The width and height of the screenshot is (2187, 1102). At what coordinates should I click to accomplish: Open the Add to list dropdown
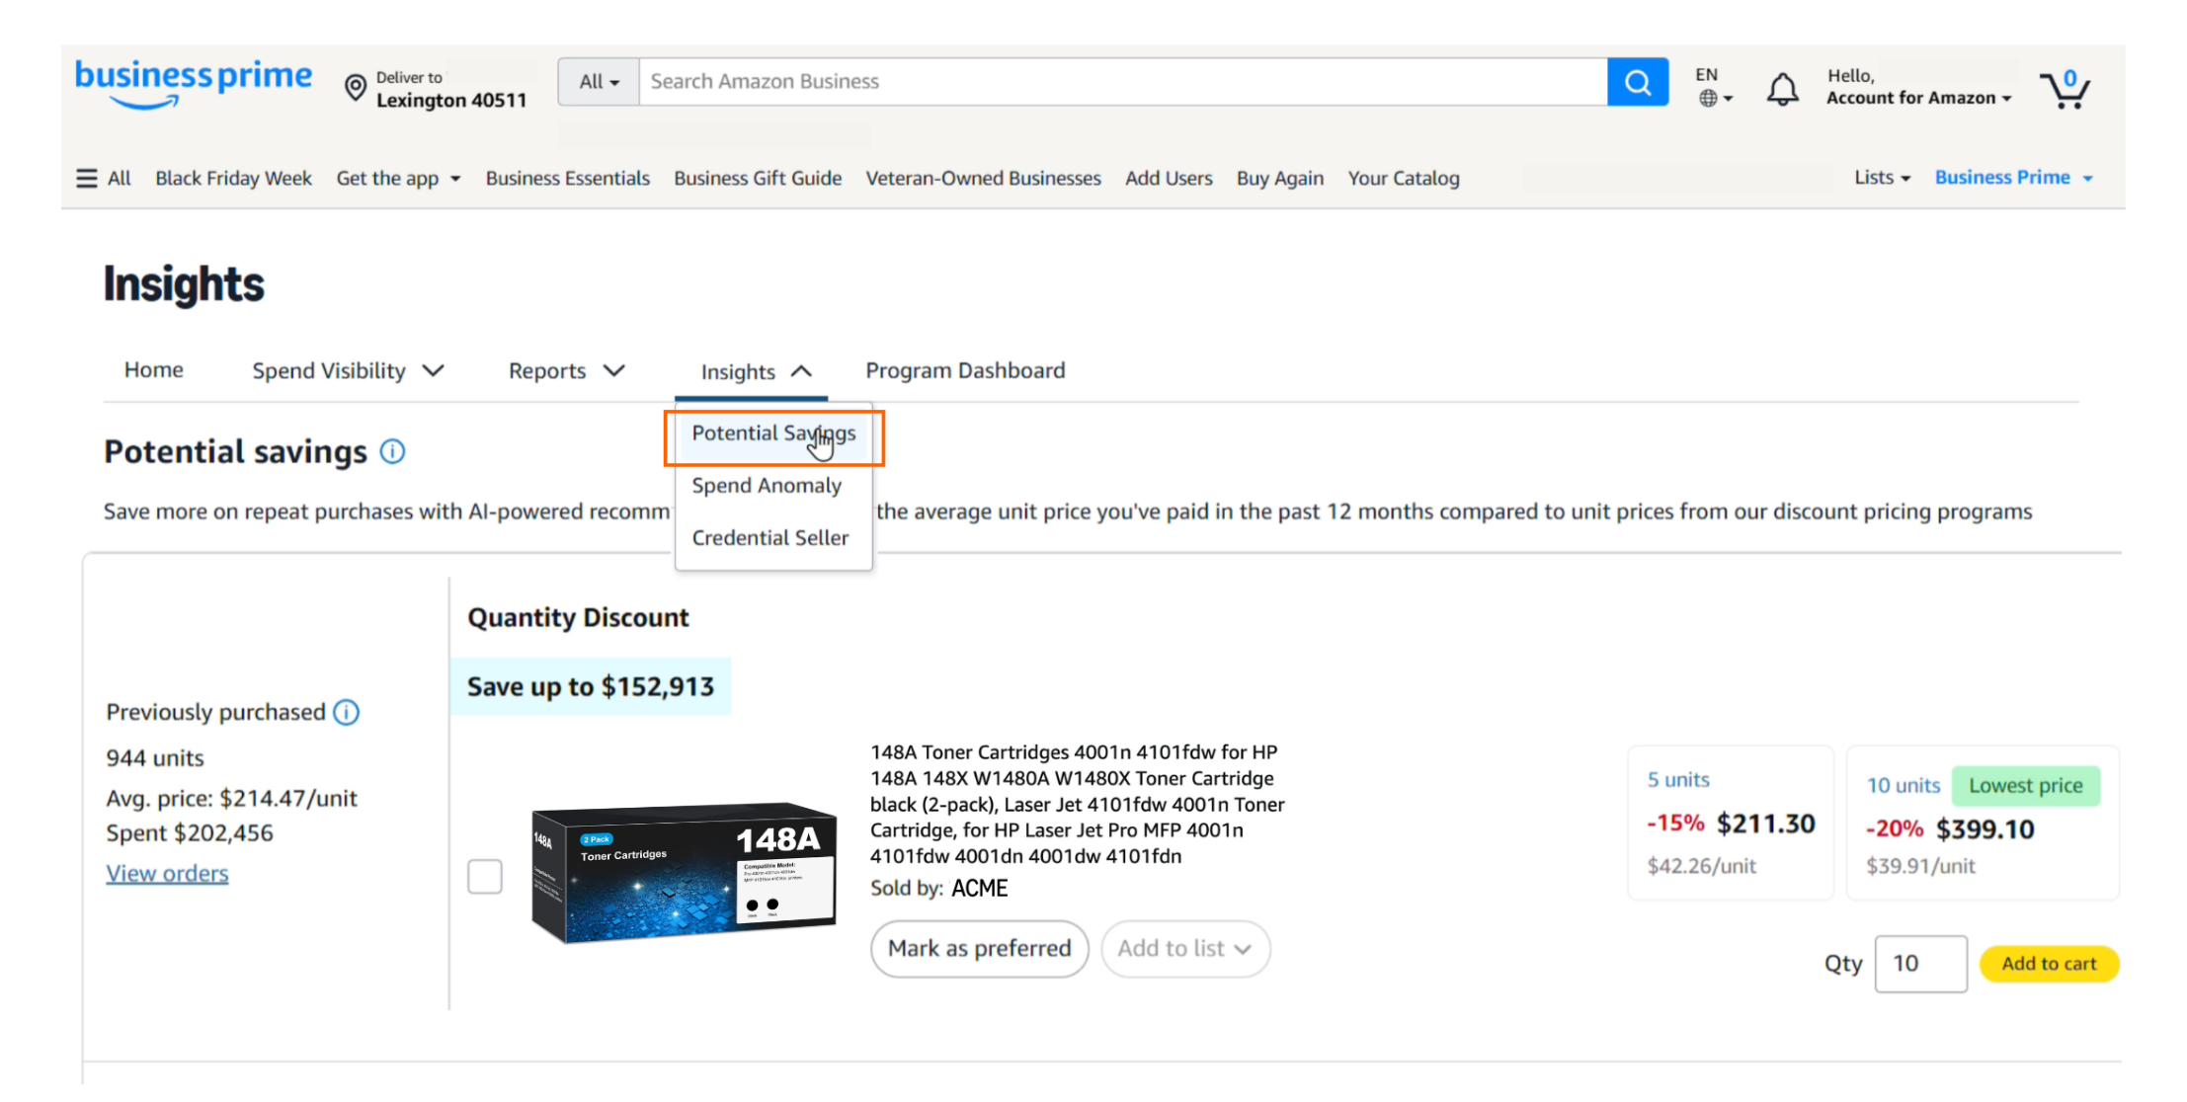tap(1184, 948)
